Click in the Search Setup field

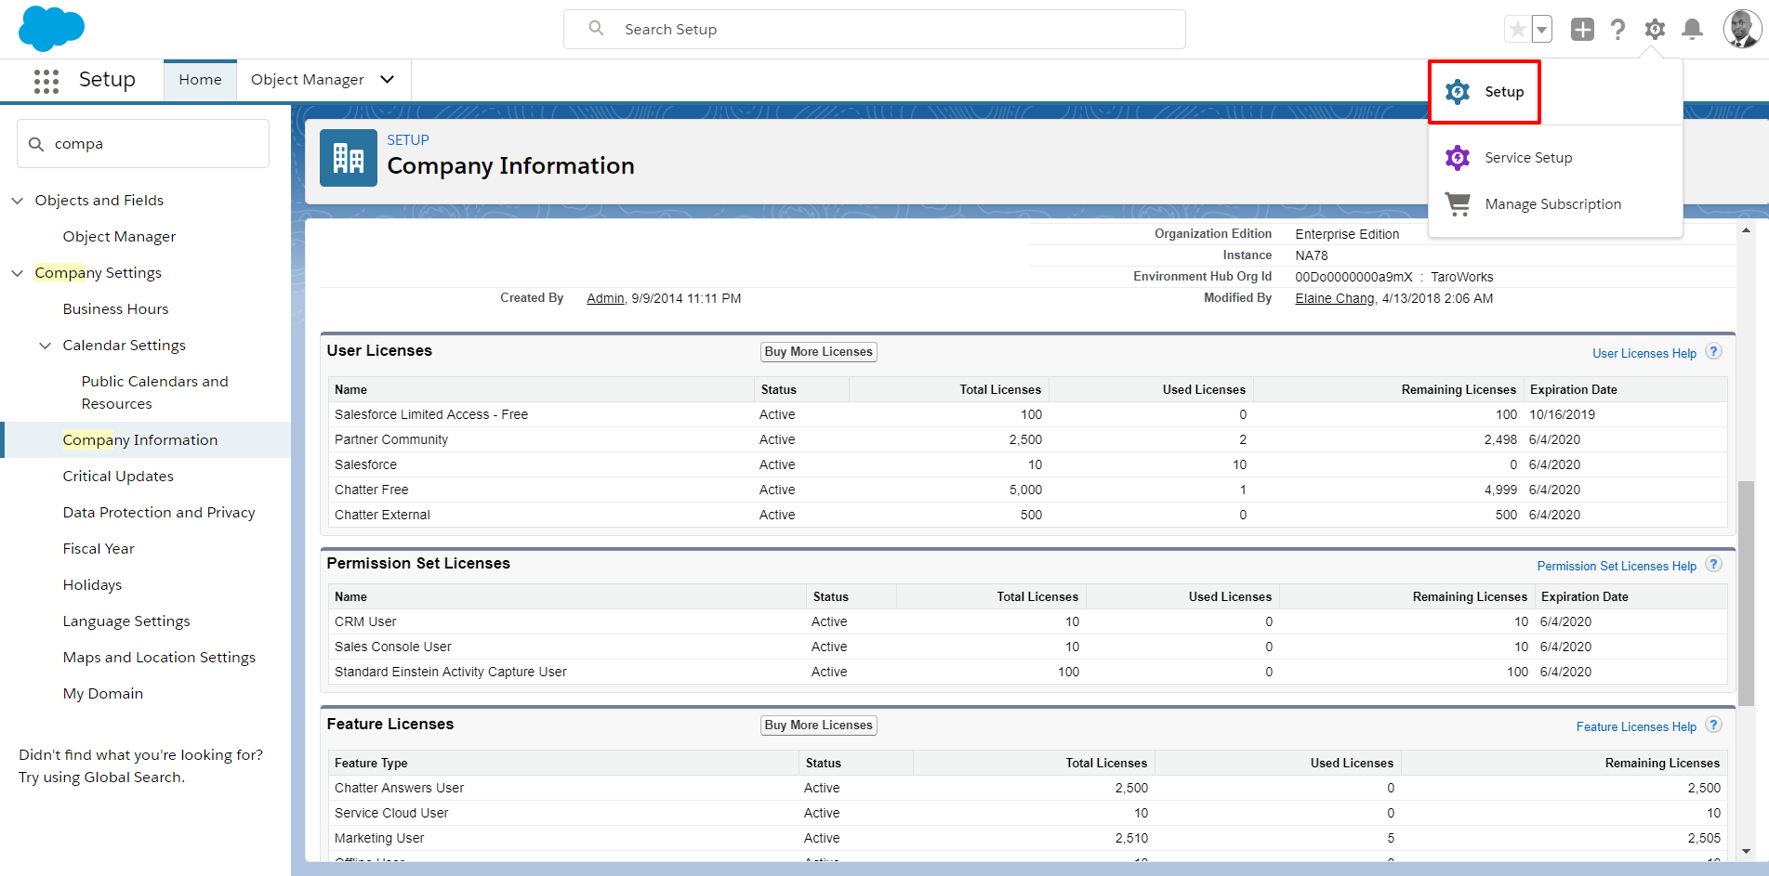[x=875, y=29]
